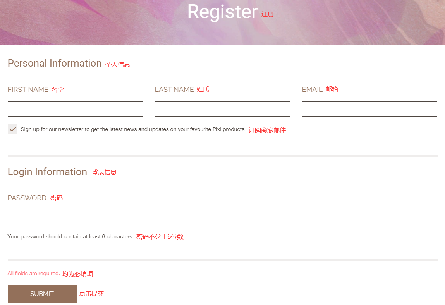
Task: Click the red 订阅商家邮件 annotation
Action: point(267,130)
